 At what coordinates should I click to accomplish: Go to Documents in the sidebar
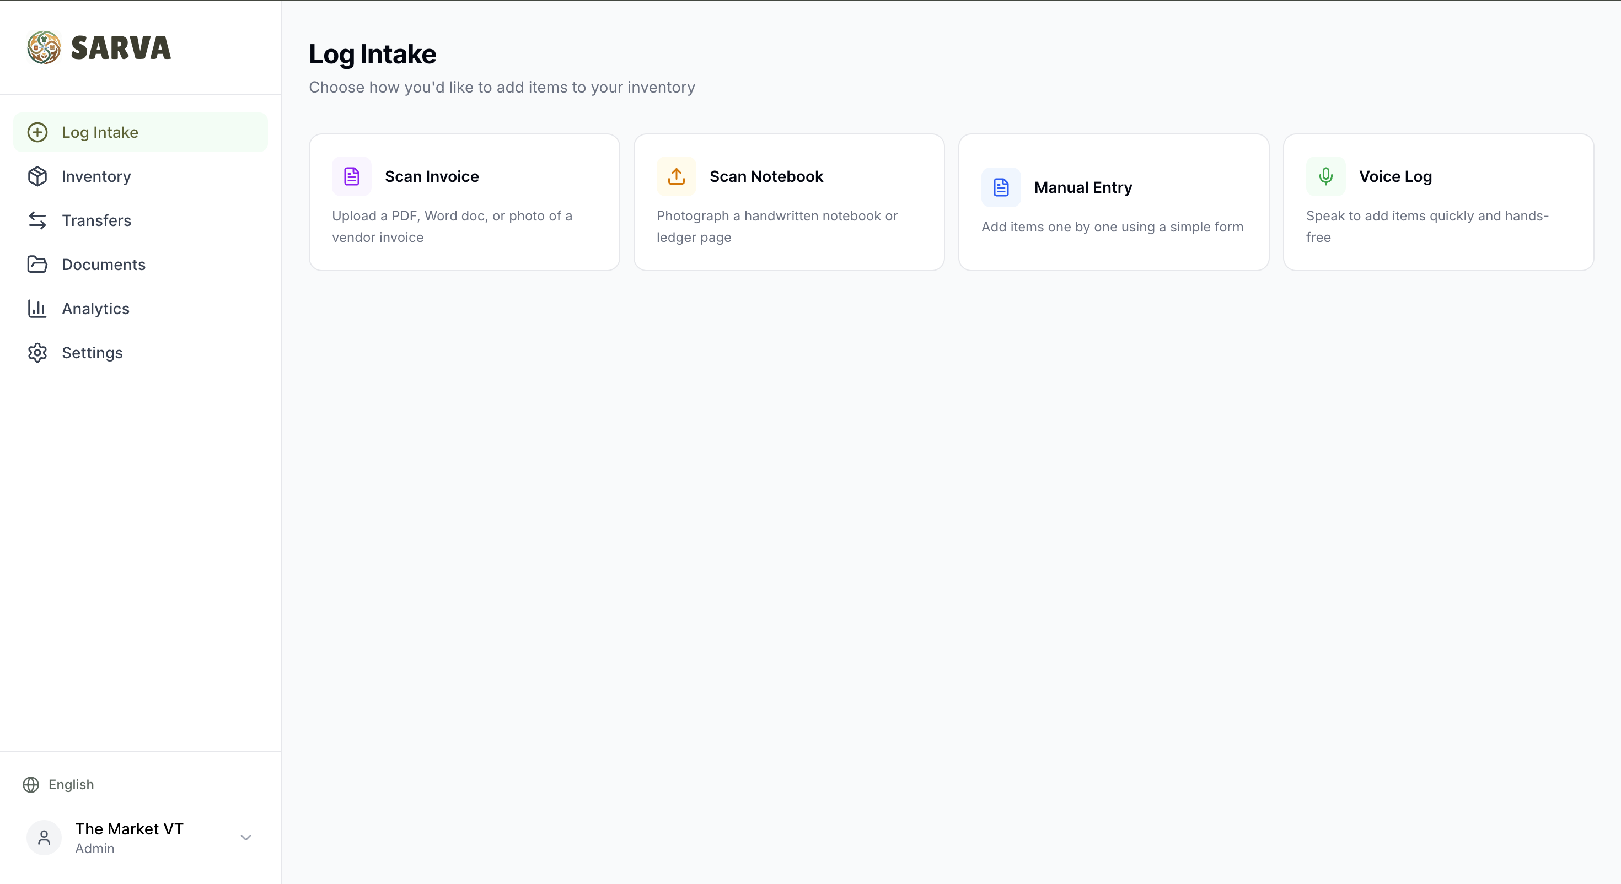click(x=104, y=264)
